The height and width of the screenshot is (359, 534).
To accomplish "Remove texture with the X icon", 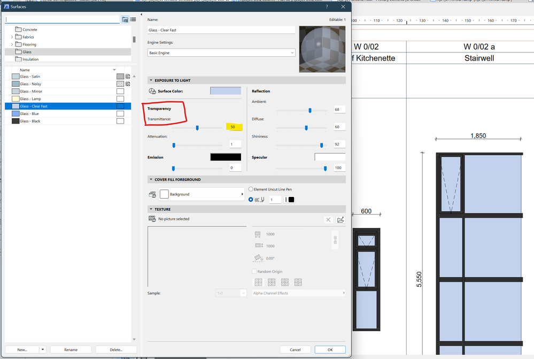I will coord(328,219).
